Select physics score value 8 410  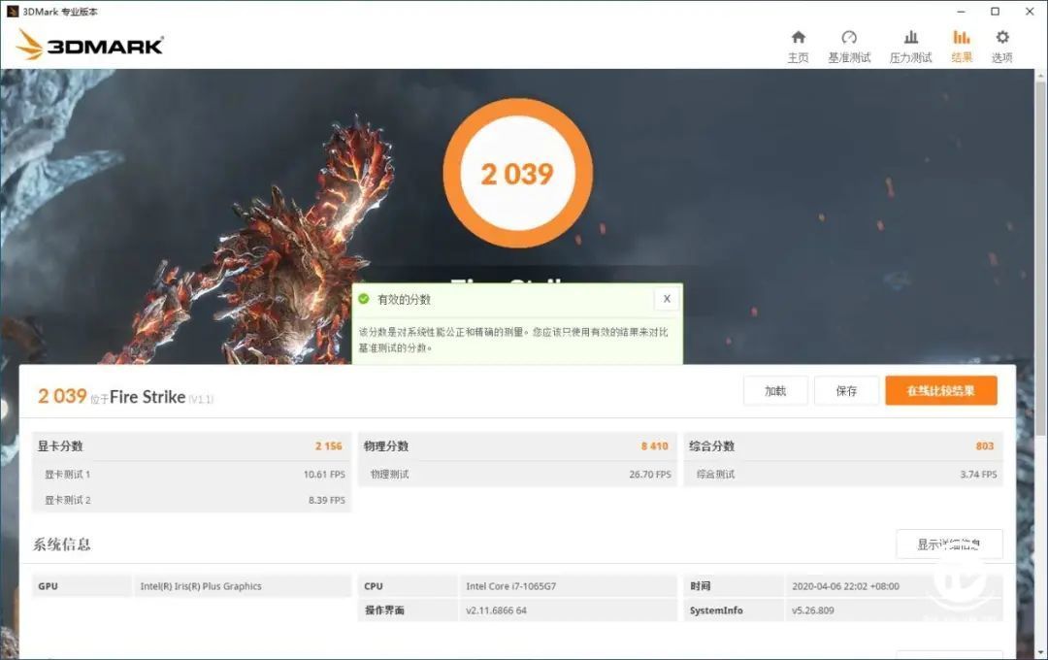(x=654, y=446)
